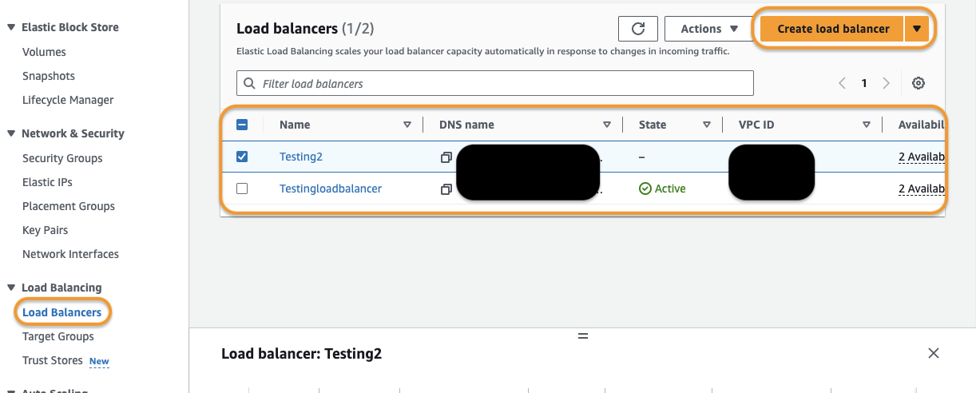This screenshot has height=393, width=976.
Task: Copy DNS name for Testing2
Action: pos(446,157)
